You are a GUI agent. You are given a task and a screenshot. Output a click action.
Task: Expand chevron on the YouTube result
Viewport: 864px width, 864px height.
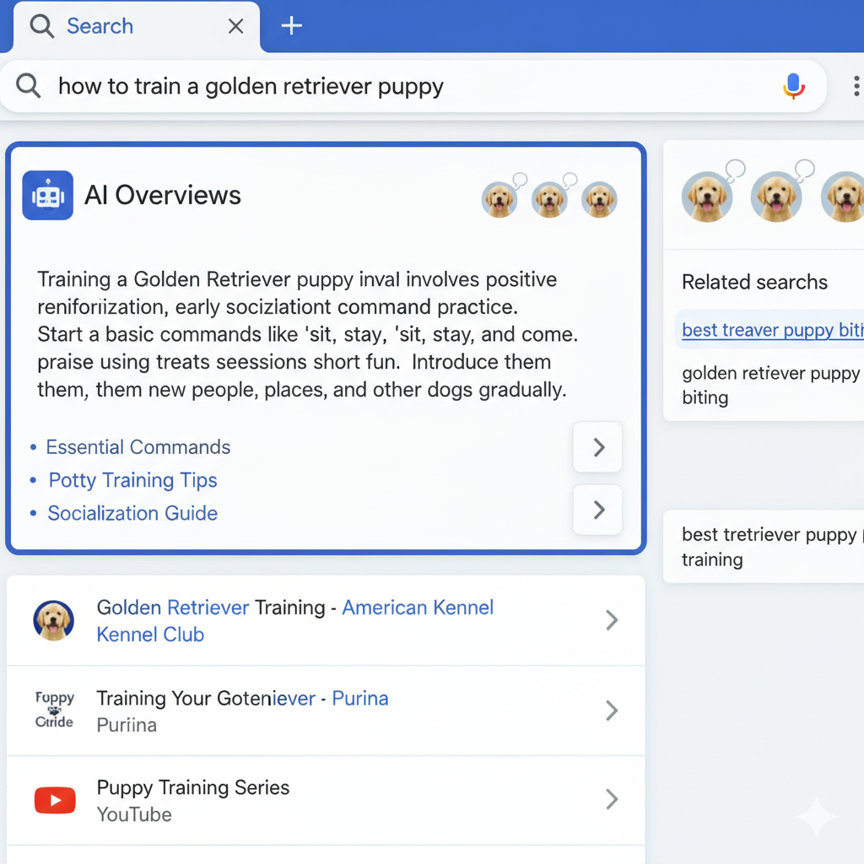click(612, 800)
